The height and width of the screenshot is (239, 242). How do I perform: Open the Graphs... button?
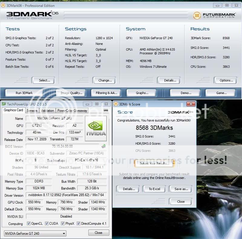point(141,93)
